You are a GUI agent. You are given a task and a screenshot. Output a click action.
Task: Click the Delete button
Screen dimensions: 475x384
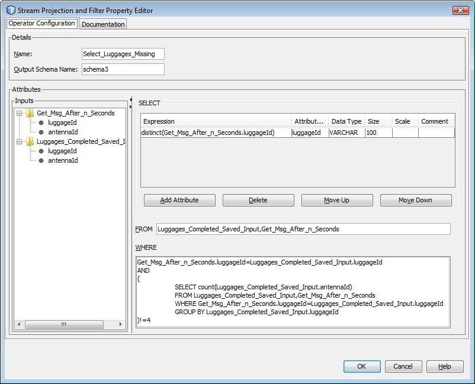[x=258, y=200]
